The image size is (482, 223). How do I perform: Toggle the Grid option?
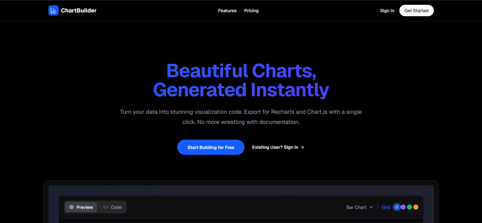point(386,207)
